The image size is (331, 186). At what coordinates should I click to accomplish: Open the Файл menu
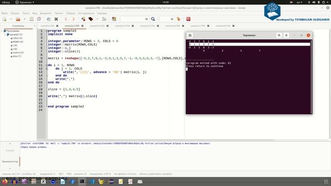click(5, 13)
